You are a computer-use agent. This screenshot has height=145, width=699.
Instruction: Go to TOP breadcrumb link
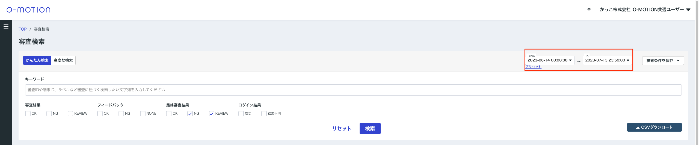(23, 29)
